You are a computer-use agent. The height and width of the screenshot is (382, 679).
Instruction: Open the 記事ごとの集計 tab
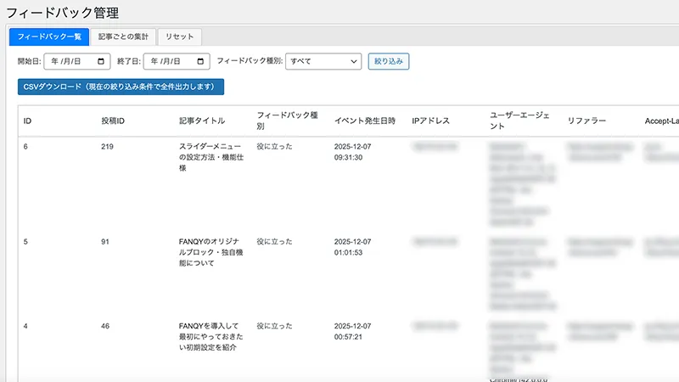pos(123,37)
